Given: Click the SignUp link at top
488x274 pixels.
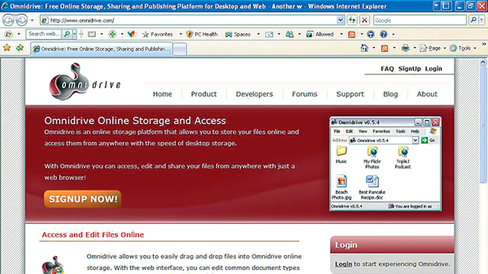Looking at the screenshot, I should pyautogui.click(x=409, y=68).
